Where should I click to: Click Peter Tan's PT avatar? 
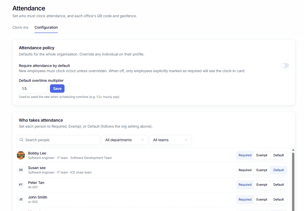point(21,185)
